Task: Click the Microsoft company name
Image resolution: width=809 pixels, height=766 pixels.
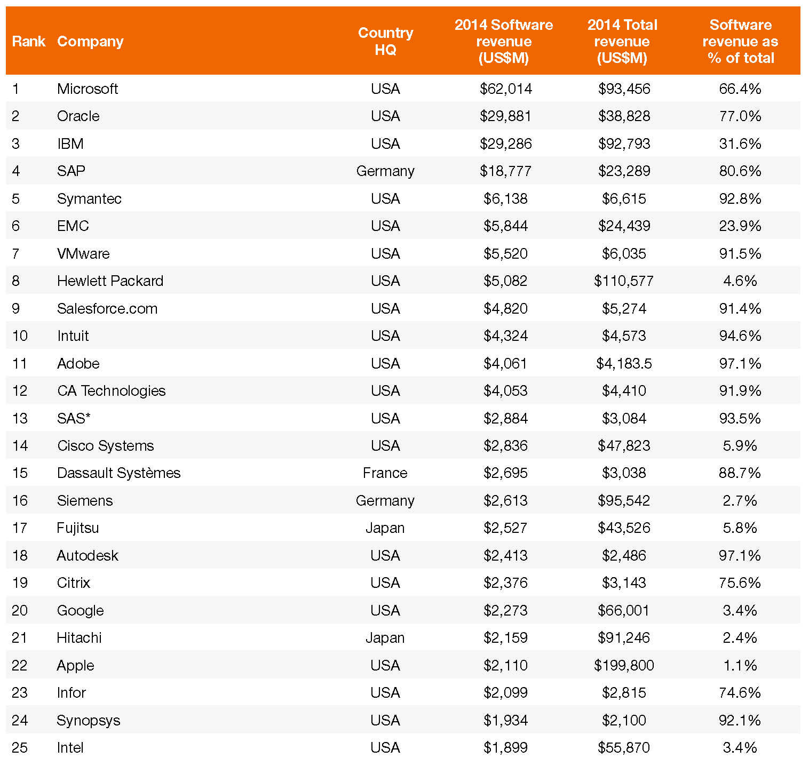Action: click(88, 89)
